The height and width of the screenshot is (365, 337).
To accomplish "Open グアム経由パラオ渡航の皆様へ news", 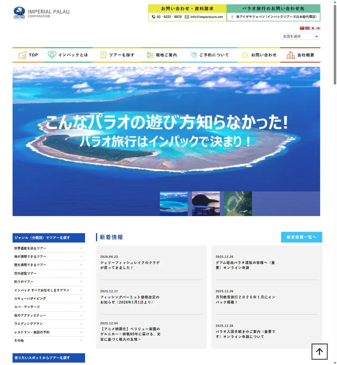I will pos(245,265).
